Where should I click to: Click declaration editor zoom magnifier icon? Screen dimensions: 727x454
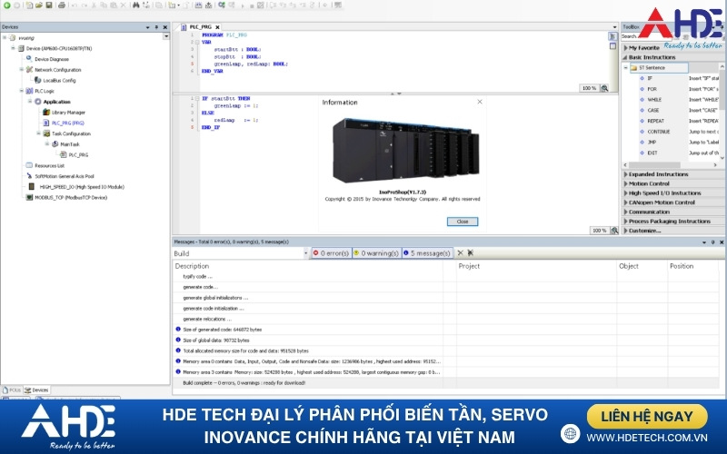pos(604,88)
